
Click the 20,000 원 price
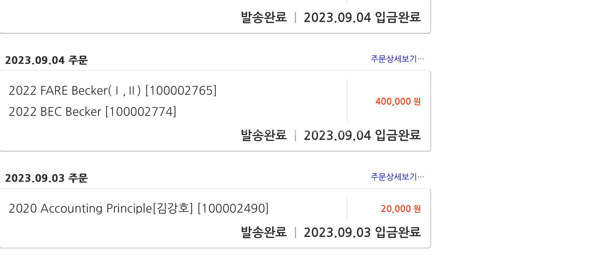[x=401, y=209]
